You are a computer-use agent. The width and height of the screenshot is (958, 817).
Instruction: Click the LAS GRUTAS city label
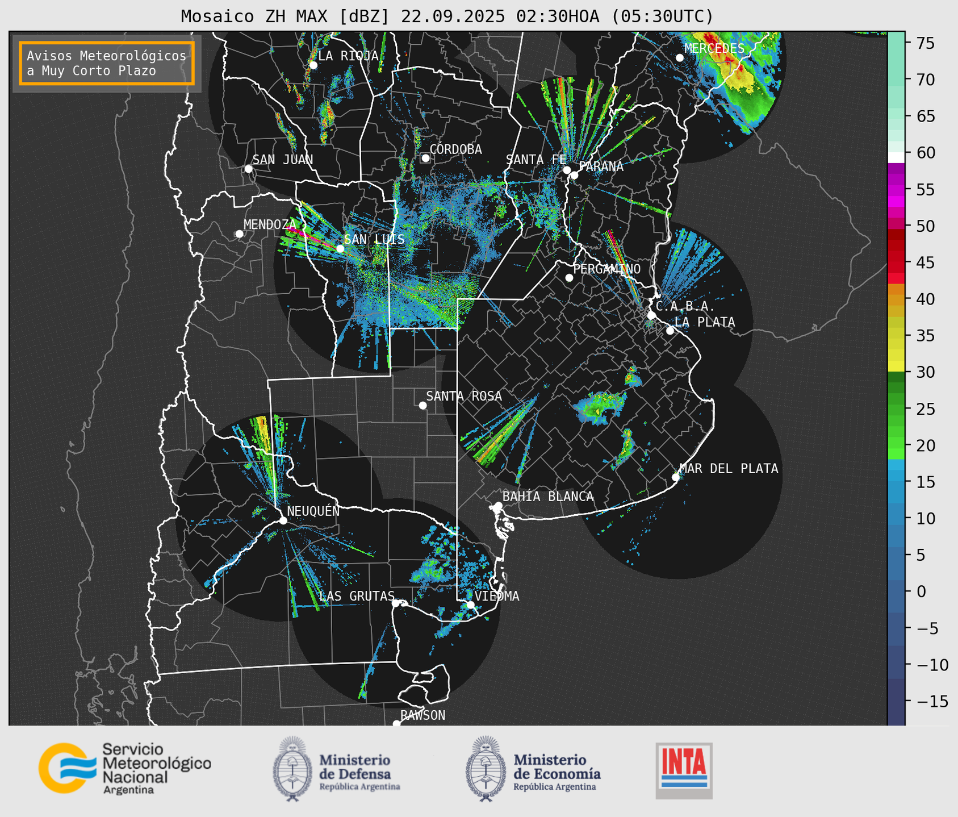357,596
